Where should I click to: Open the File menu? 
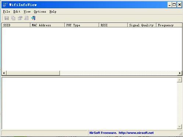point(7,12)
